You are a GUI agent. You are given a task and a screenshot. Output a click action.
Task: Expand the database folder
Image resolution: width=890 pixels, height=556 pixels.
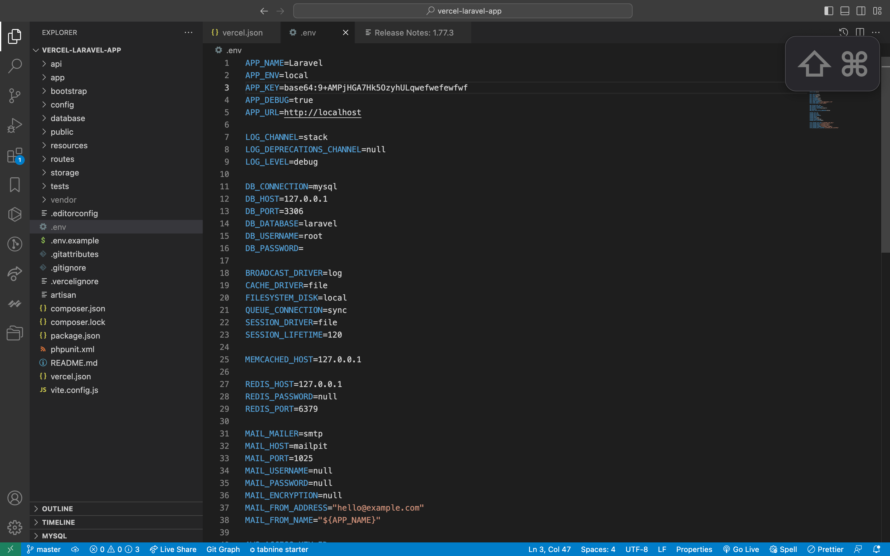click(x=116, y=118)
